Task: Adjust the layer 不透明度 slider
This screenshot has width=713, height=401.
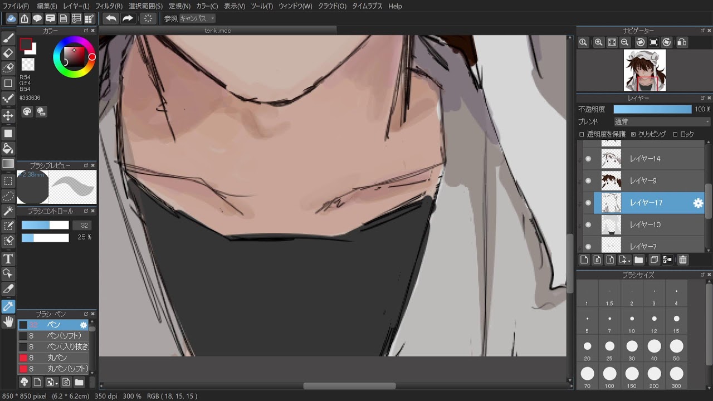Action: click(652, 109)
